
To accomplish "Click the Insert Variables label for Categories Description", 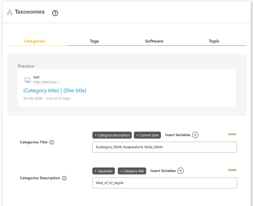I will click(x=163, y=171).
